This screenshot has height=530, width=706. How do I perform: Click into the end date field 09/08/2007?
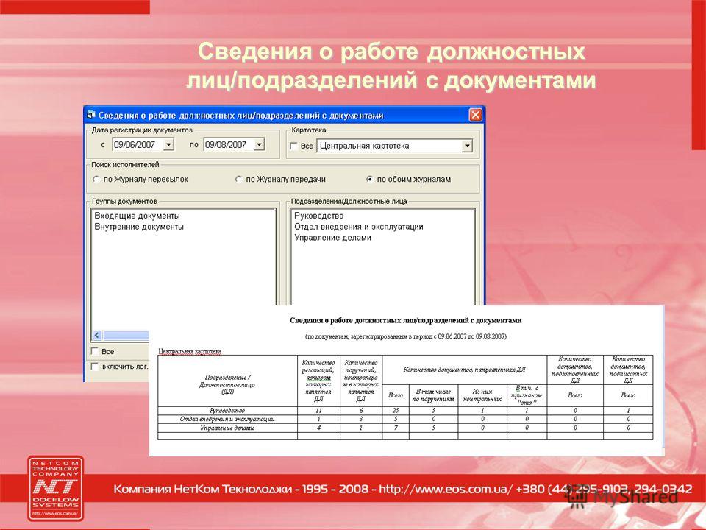(229, 144)
